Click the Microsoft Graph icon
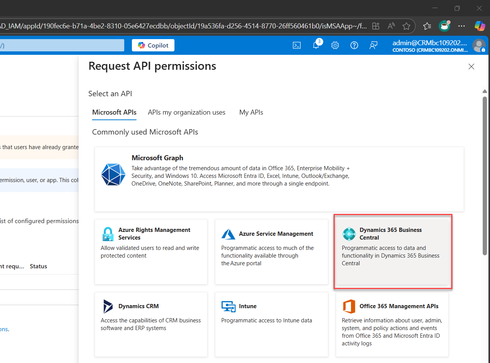The image size is (490, 363). click(113, 174)
